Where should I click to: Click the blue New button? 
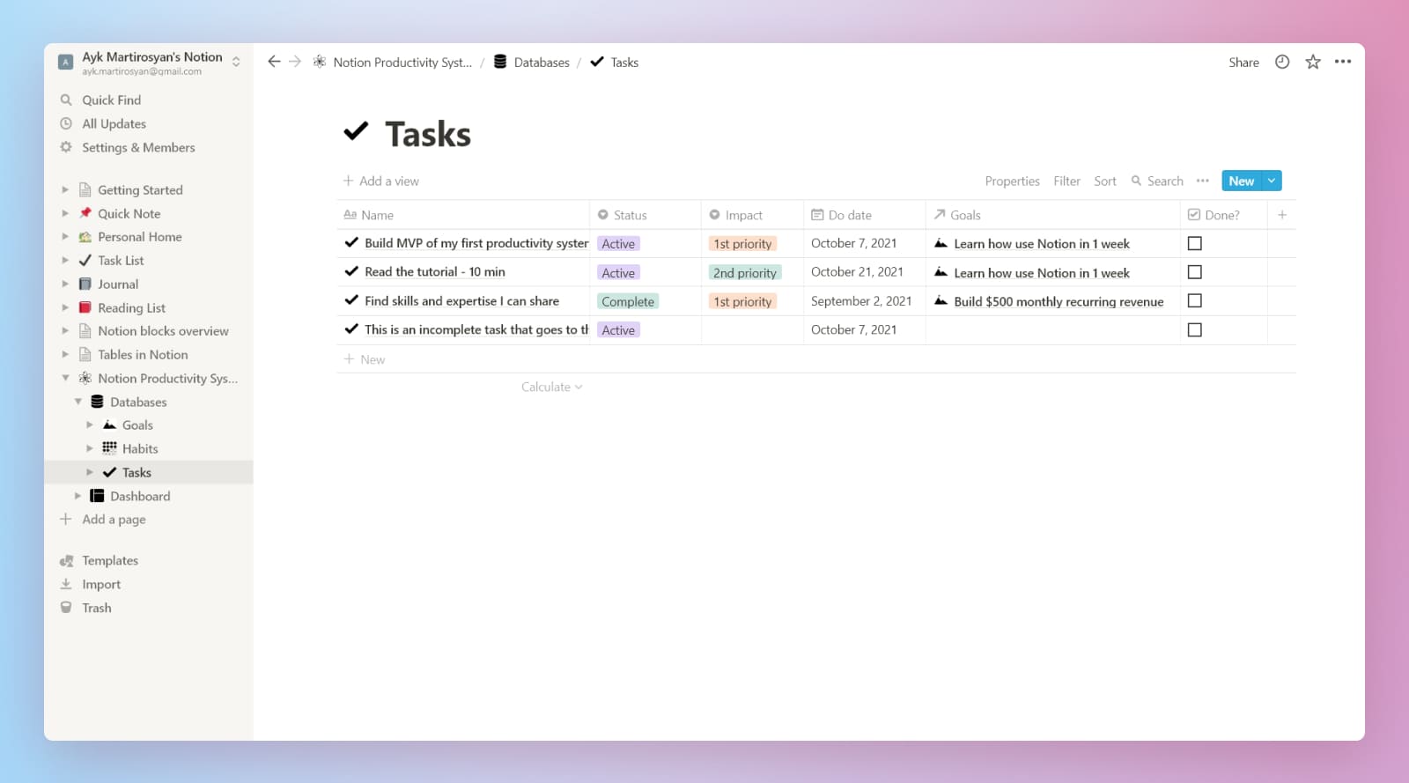1241,181
